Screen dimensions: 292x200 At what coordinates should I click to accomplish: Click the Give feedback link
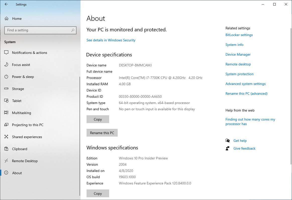click(244, 148)
